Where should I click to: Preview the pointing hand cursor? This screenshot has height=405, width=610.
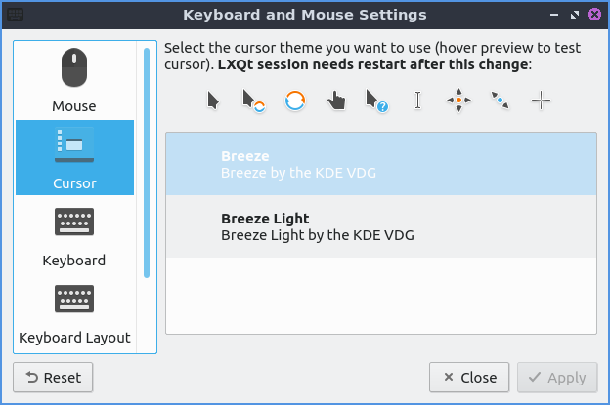pyautogui.click(x=335, y=101)
